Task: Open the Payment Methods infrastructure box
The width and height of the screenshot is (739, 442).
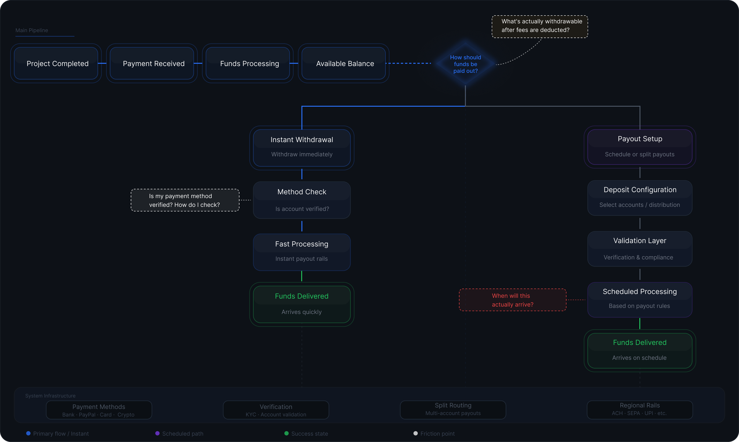Action: (99, 410)
